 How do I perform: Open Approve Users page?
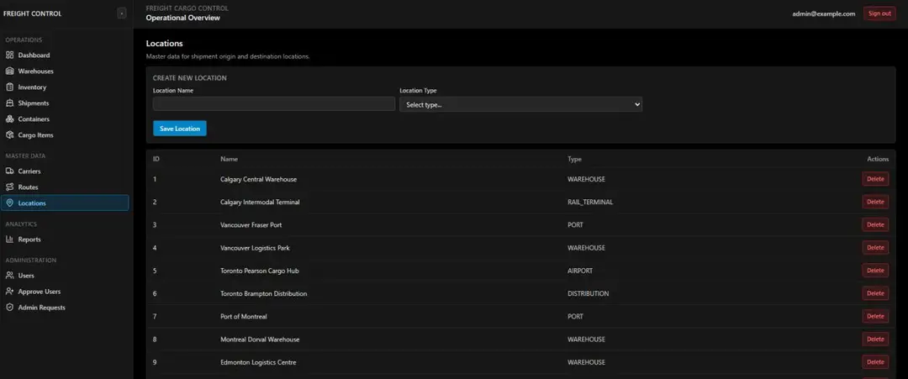point(65,292)
